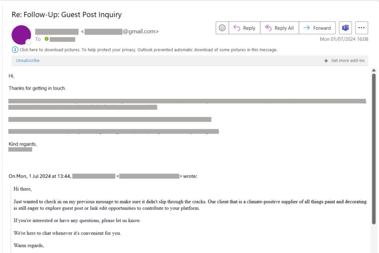The height and width of the screenshot is (253, 379).
Task: Click the Reply All double-arrow icon
Action: coord(268,28)
